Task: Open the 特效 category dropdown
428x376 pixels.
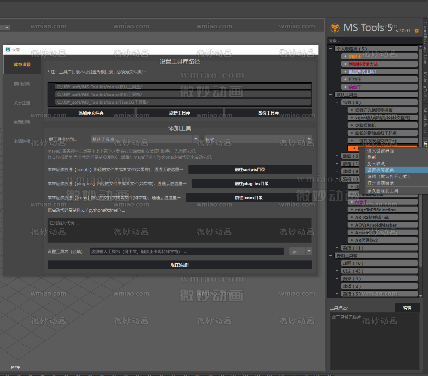Action: 258,139
